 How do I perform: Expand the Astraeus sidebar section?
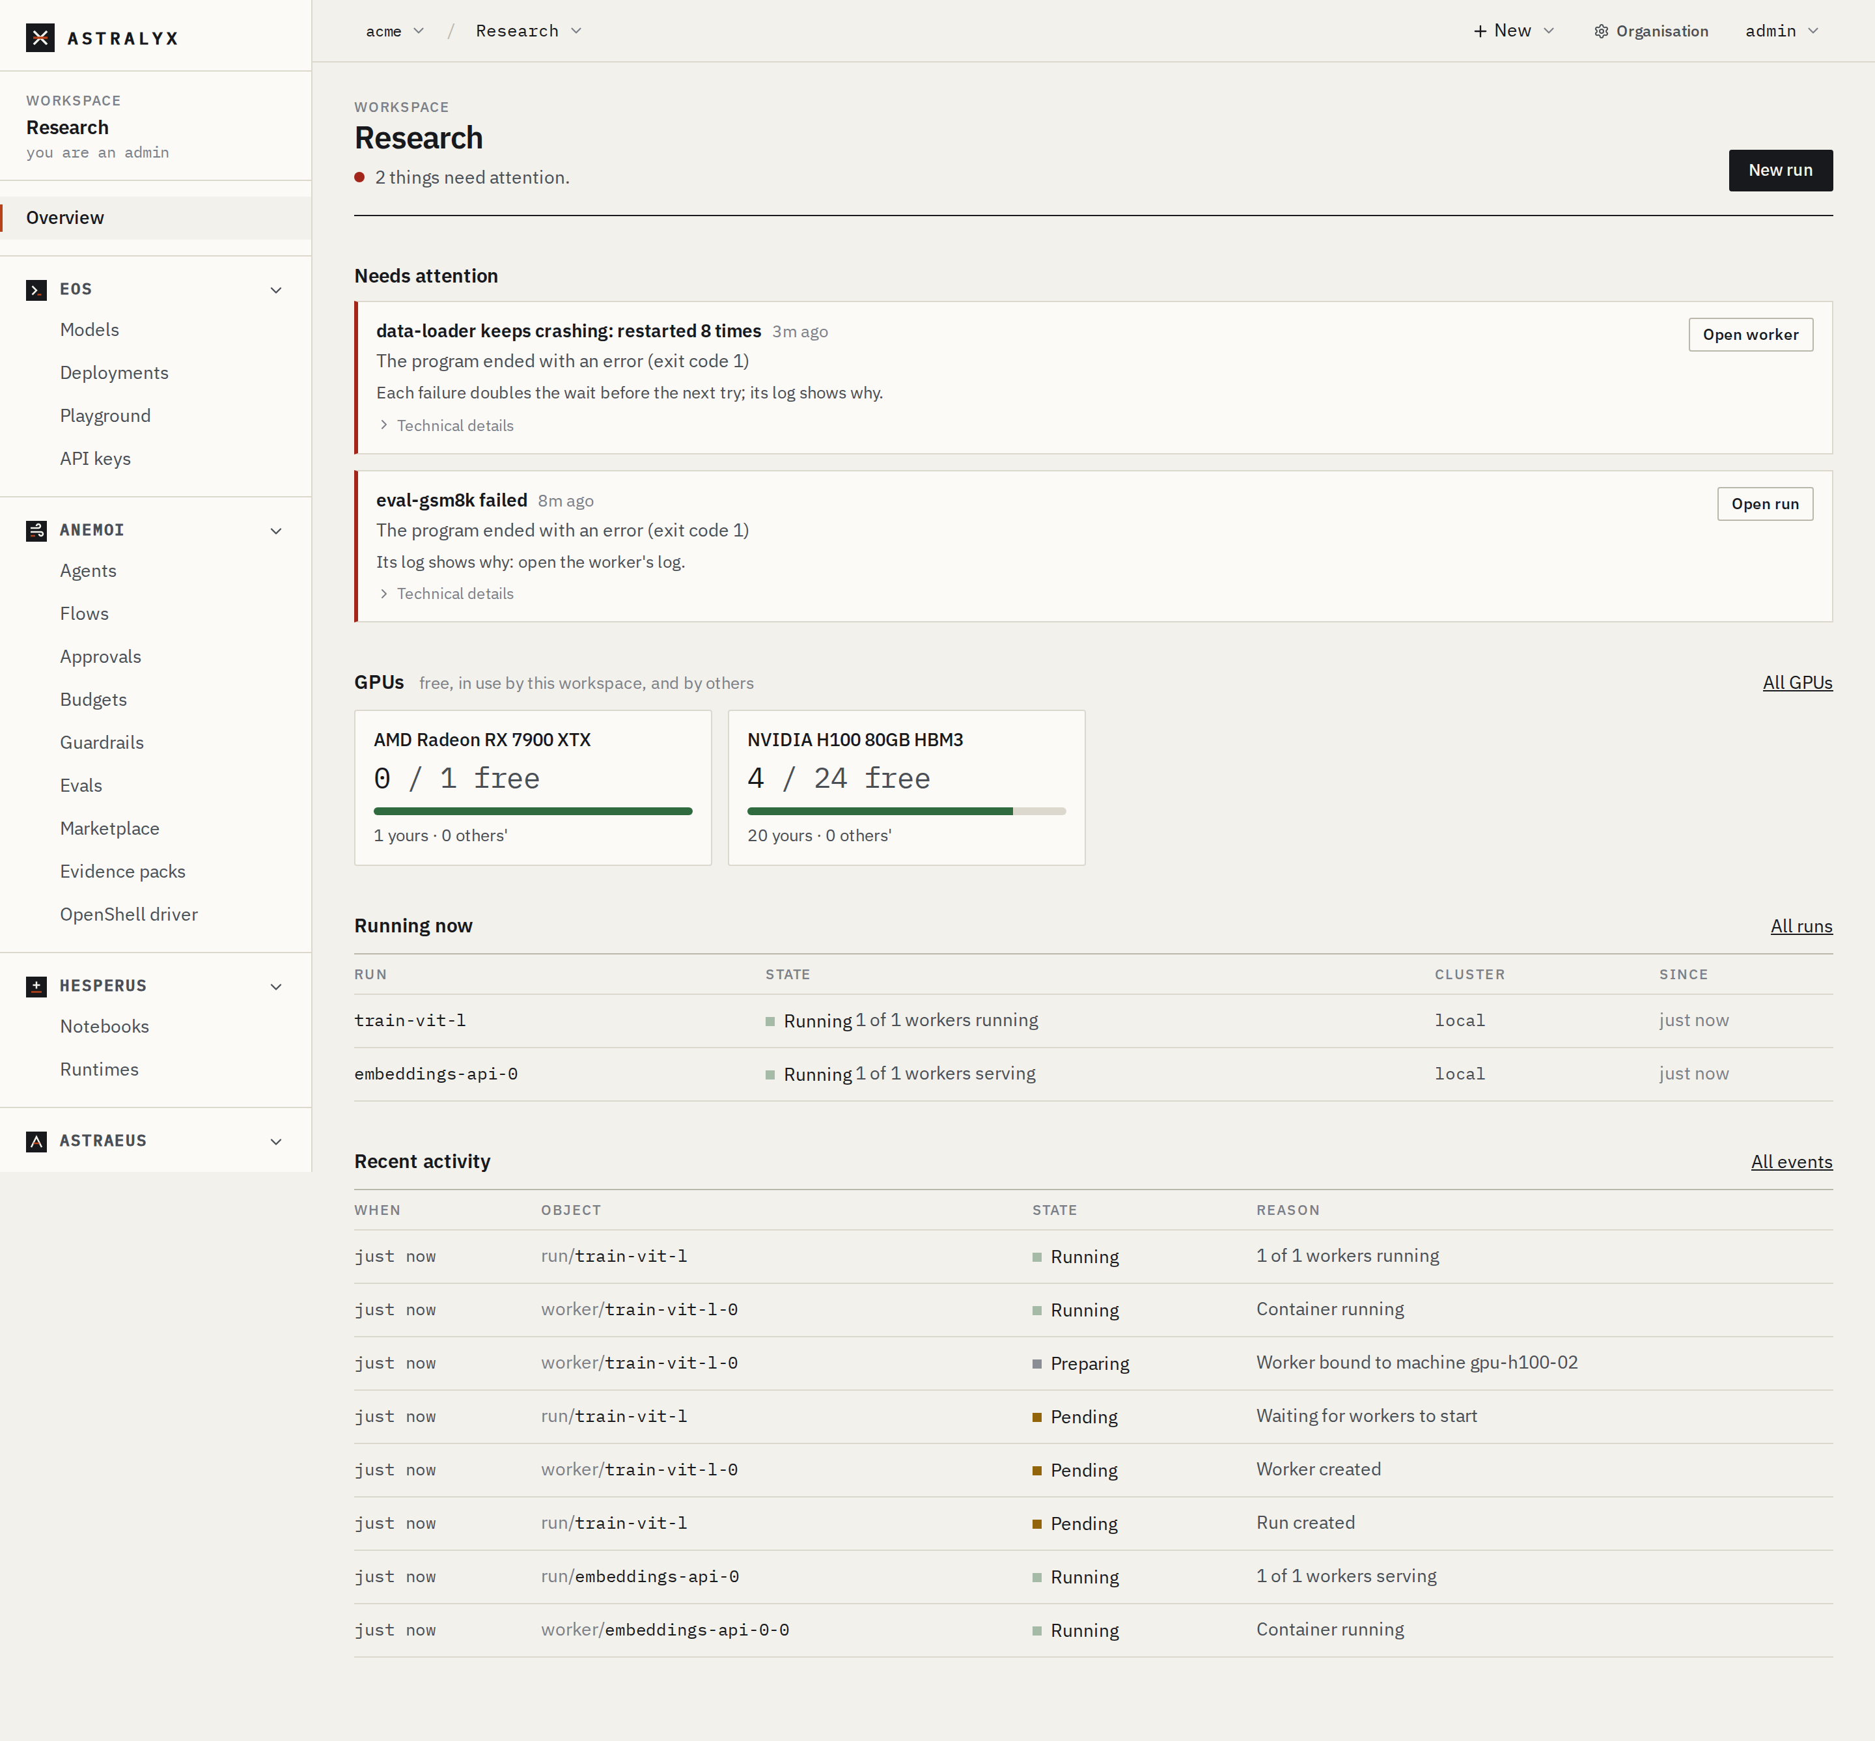(x=276, y=1141)
